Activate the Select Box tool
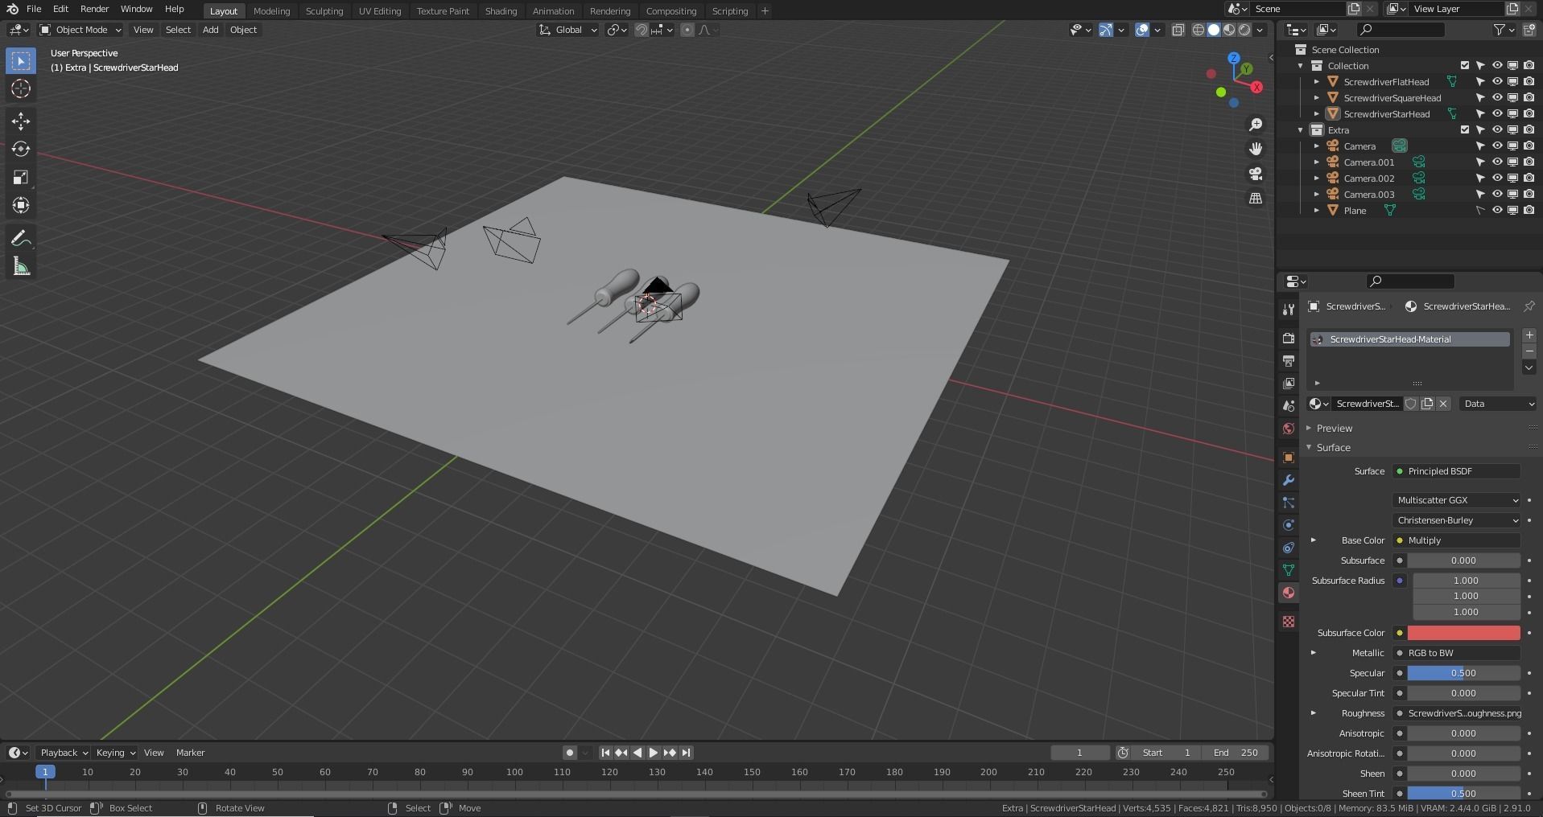 click(21, 61)
